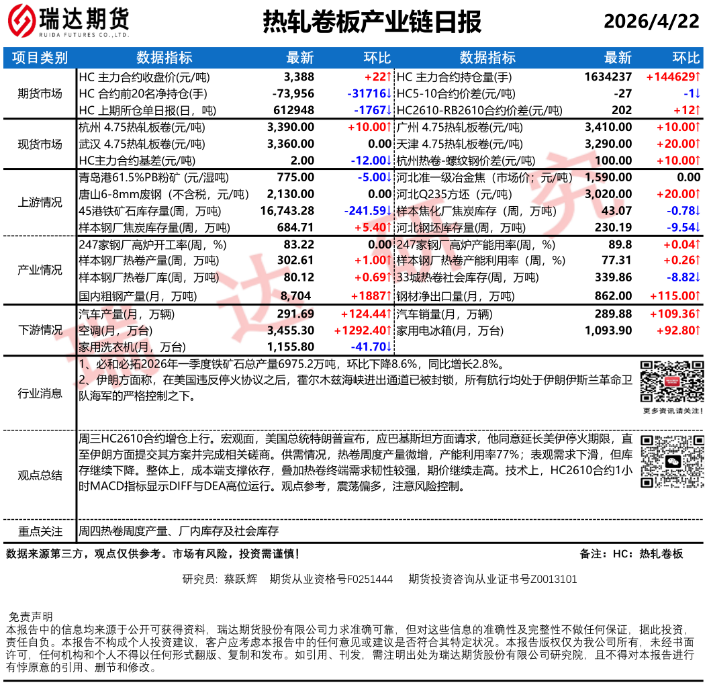707x685 pixels.
Task: Click the report date 2026/4/22
Action: [651, 22]
